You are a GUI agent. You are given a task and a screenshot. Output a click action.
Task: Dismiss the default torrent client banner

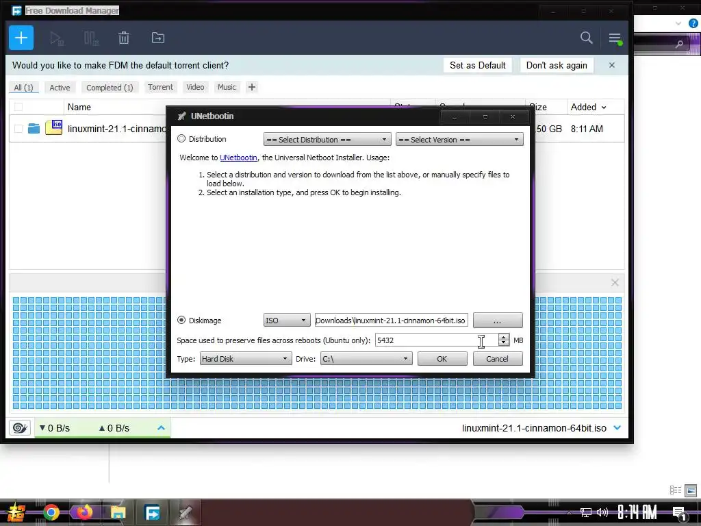coord(612,65)
